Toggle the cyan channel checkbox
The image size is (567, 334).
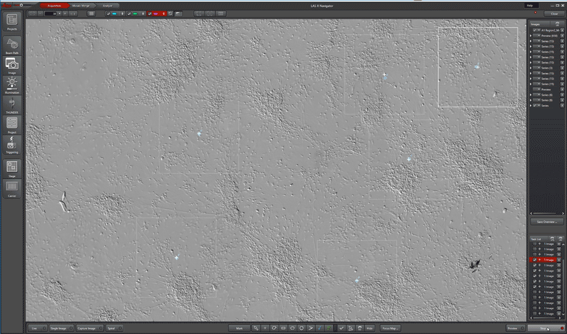tap(108, 14)
